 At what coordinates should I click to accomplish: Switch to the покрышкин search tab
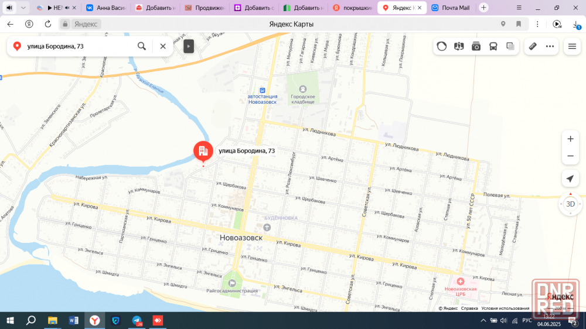pyautogui.click(x=353, y=8)
